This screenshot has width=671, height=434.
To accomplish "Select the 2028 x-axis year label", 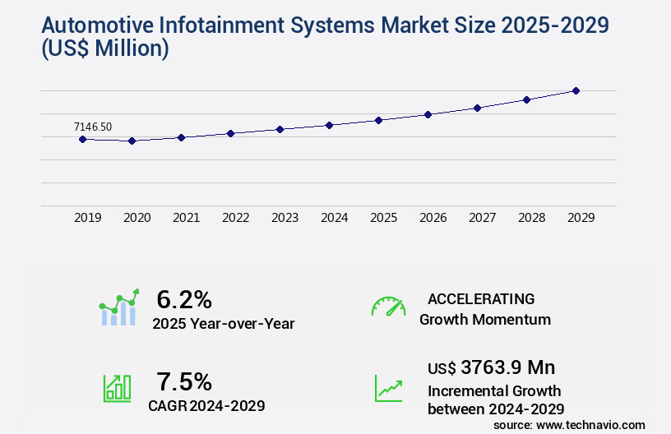I will pyautogui.click(x=531, y=218).
